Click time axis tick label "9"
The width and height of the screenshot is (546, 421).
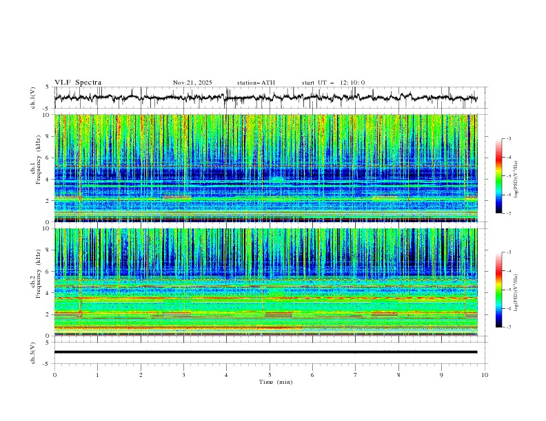tap(441, 375)
